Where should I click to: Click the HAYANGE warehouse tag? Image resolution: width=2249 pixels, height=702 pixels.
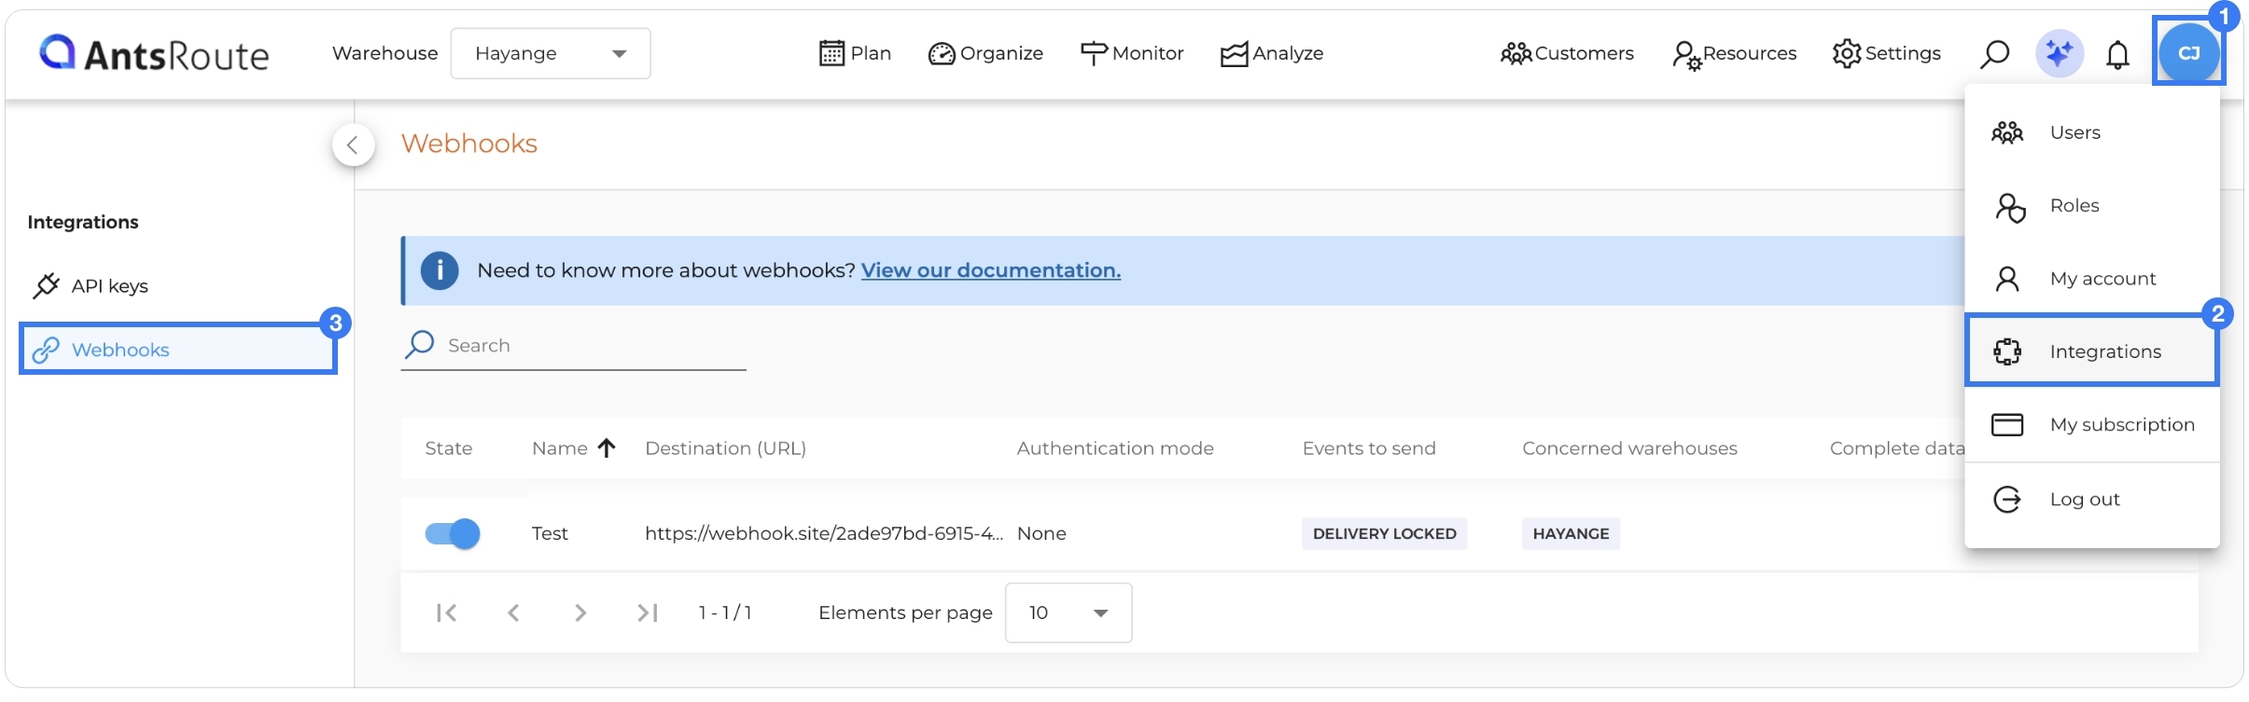click(x=1572, y=533)
